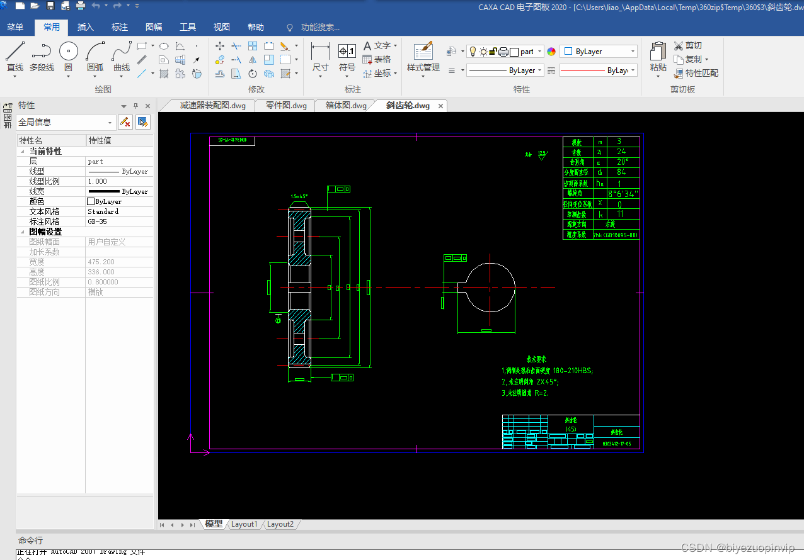This screenshot has width=804, height=560.
Task: Pick the move tool in 修改 group
Action: click(x=220, y=46)
